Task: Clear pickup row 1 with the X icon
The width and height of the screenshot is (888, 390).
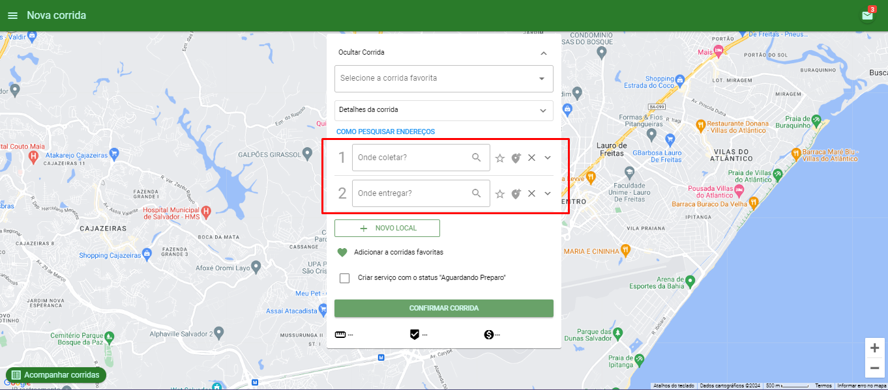Action: [x=531, y=158]
